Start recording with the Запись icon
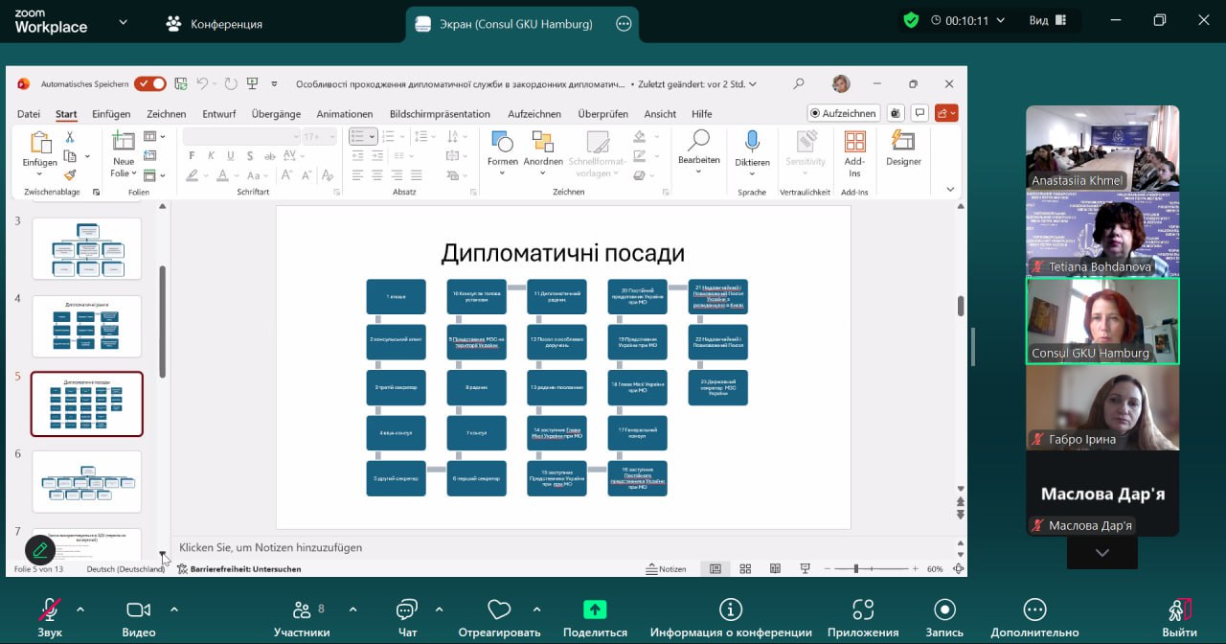Viewport: 1226px width, 644px height. pyautogui.click(x=944, y=610)
